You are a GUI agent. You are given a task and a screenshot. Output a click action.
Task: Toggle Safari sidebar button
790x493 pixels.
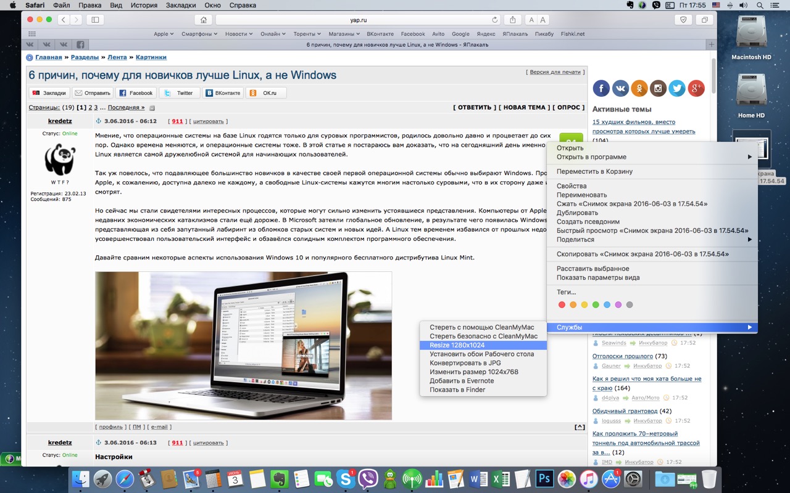point(95,20)
